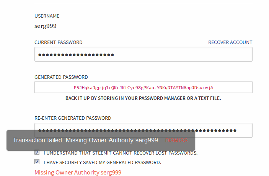Click the Transaction failed toast message text
The image size is (269, 176).
tap(85, 140)
